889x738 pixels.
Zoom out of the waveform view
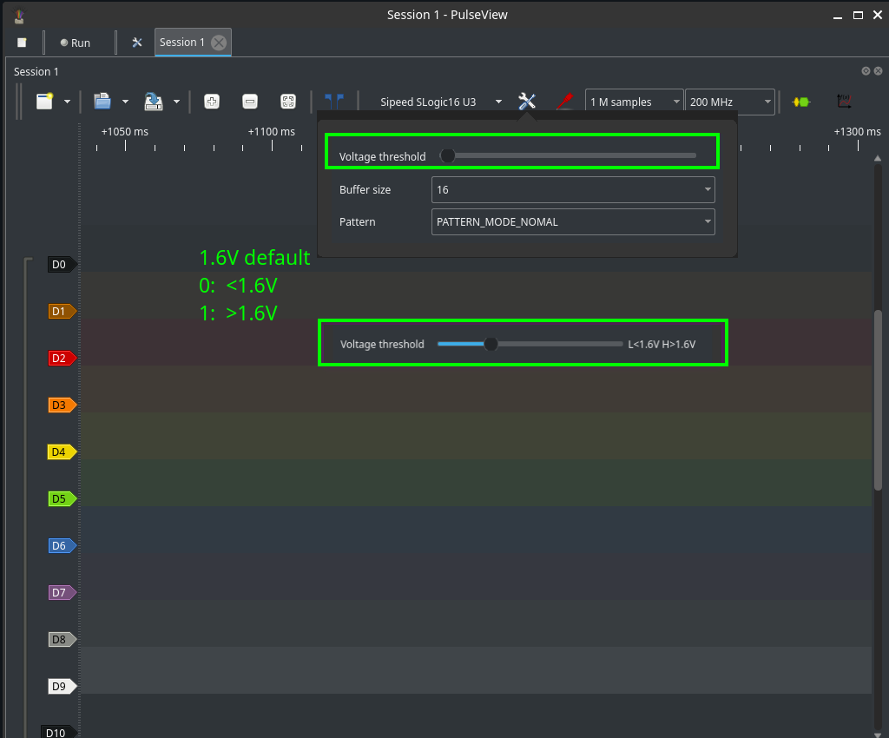(x=250, y=102)
